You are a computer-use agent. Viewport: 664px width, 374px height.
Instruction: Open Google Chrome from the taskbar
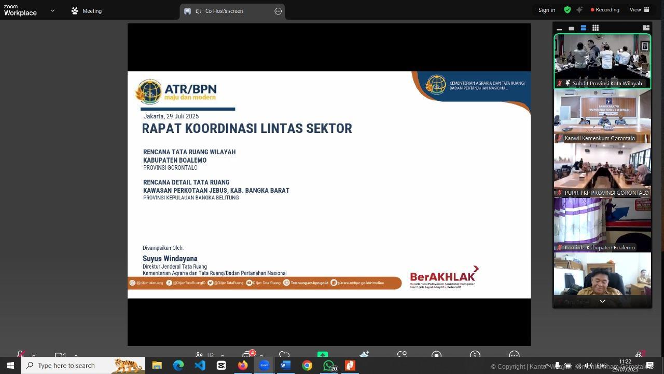tap(307, 366)
